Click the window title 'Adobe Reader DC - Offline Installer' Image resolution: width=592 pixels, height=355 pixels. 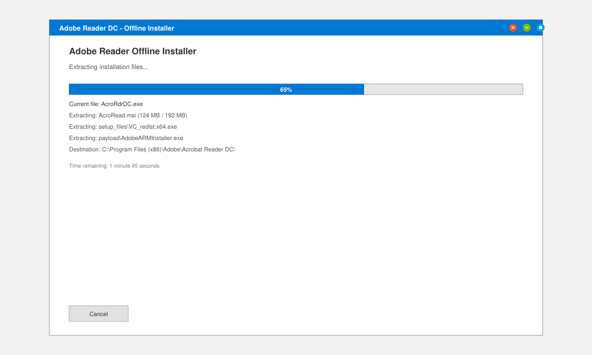click(x=117, y=28)
